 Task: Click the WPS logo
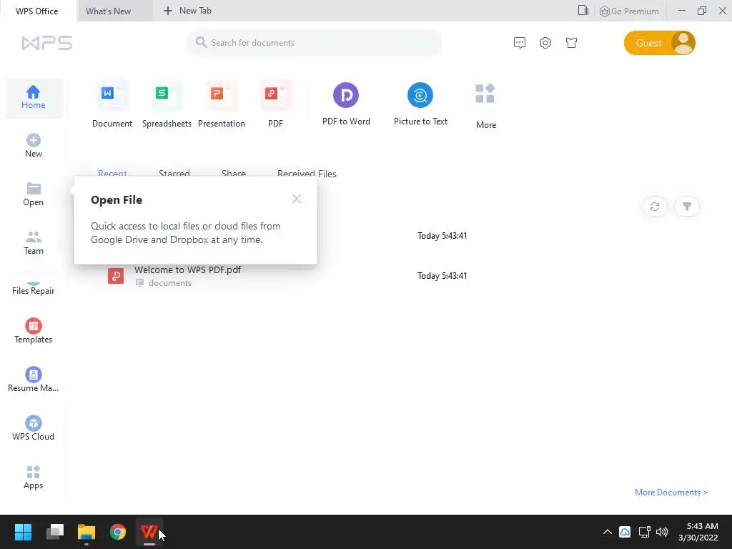click(x=46, y=43)
